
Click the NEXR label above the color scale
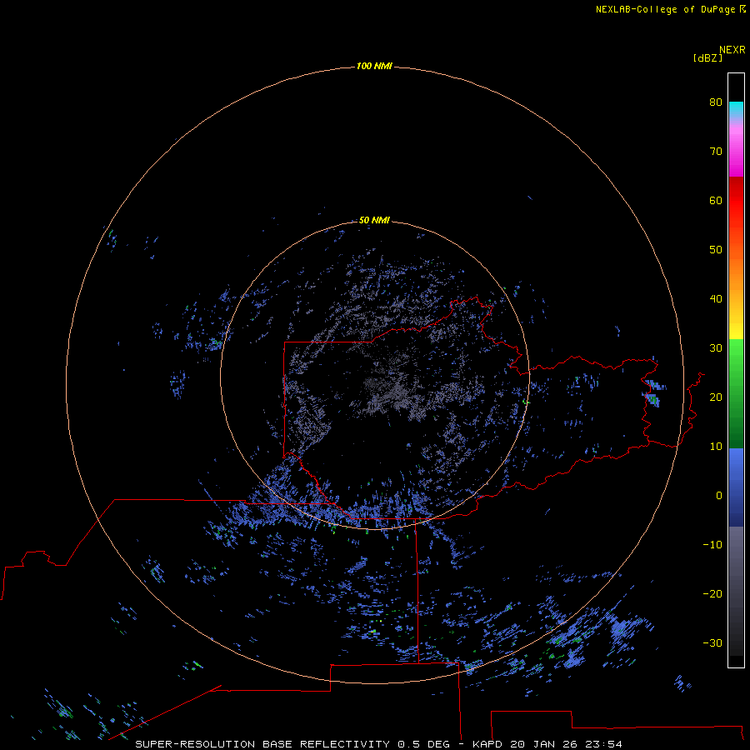point(732,50)
